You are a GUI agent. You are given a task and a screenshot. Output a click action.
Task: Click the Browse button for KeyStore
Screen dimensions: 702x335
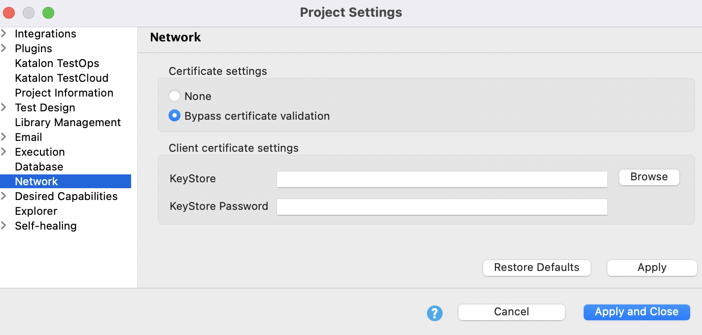click(649, 177)
